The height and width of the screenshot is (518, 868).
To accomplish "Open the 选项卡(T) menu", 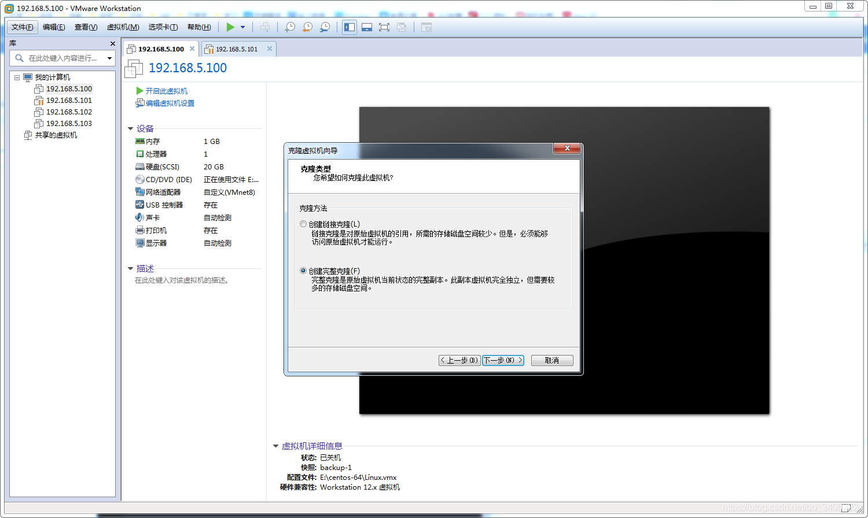I will point(163,27).
